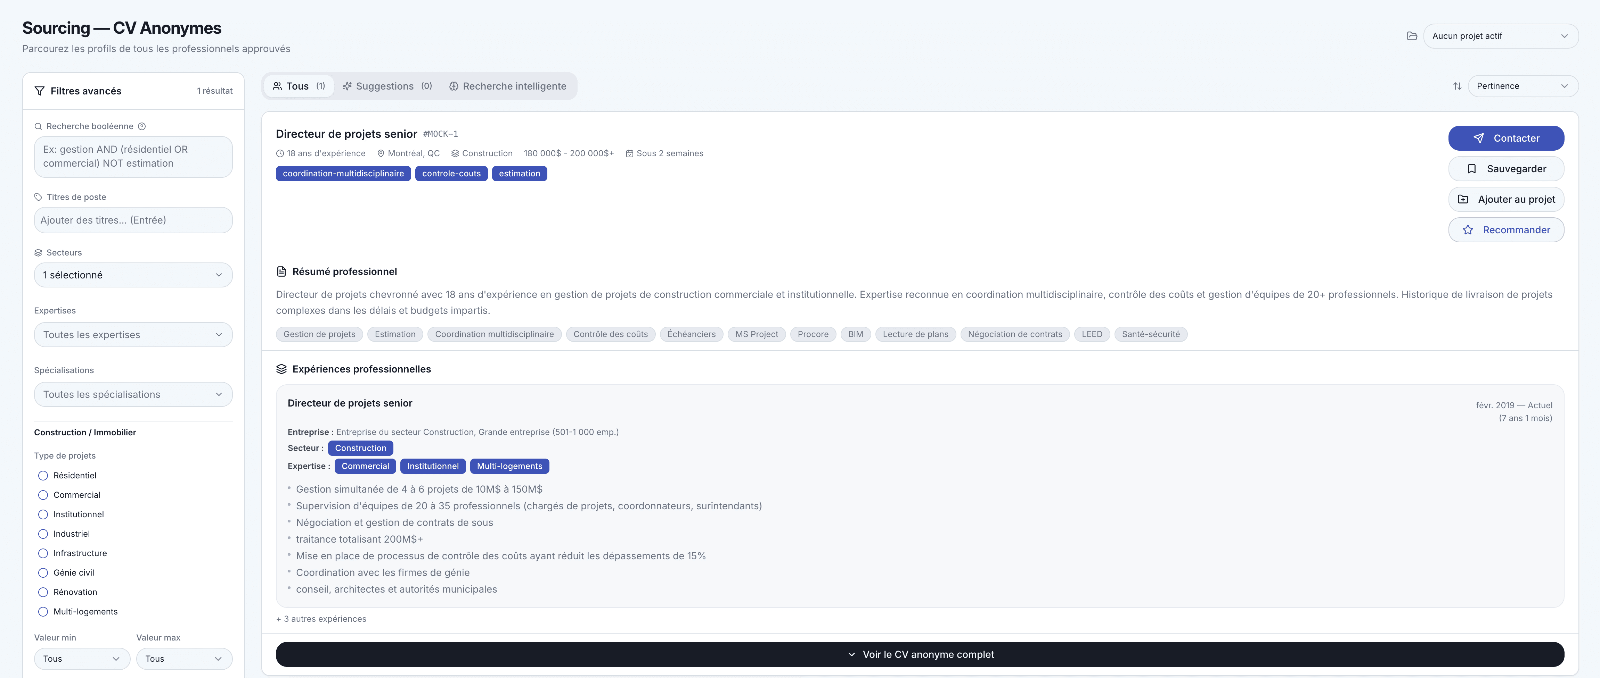The height and width of the screenshot is (678, 1600).
Task: Click the Contacter button
Action: 1506,138
